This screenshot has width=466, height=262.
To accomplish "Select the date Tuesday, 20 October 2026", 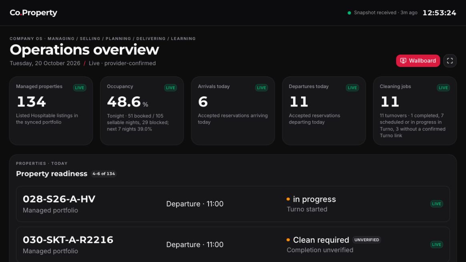I will [x=45, y=63].
